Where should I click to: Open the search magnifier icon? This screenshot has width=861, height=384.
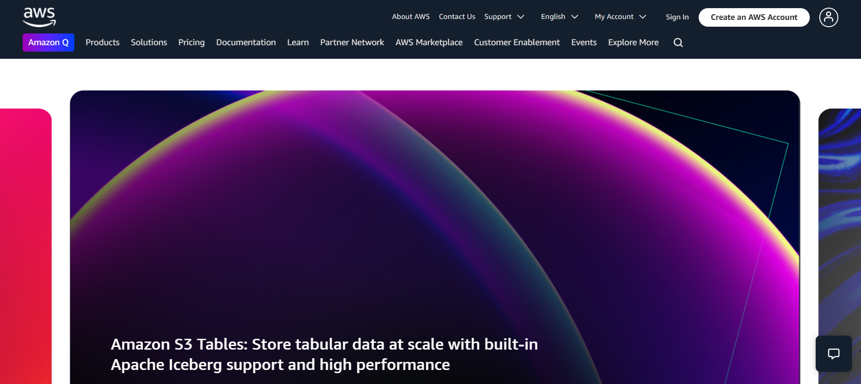(x=678, y=43)
